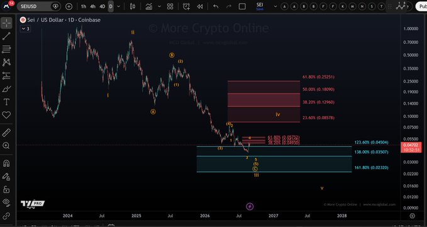The height and width of the screenshot is (227, 427).
Task: Start bar replay mode
Action: [x=200, y=6]
